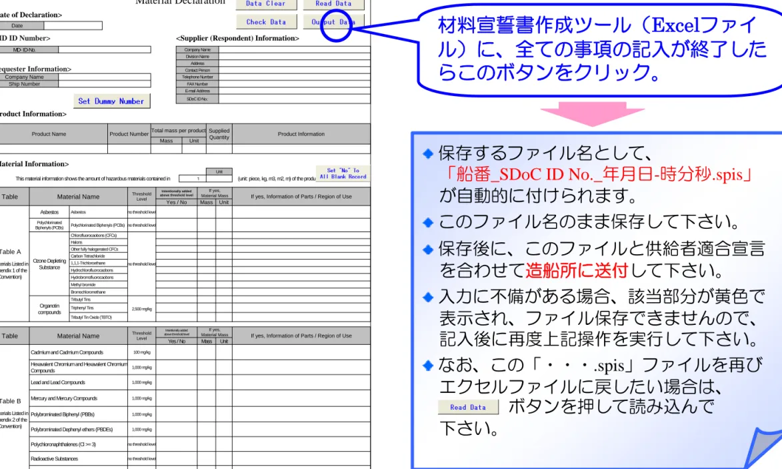This screenshot has width=782, height=469.
Task: Click "Organotin compounds" group cell
Action: click(49, 309)
